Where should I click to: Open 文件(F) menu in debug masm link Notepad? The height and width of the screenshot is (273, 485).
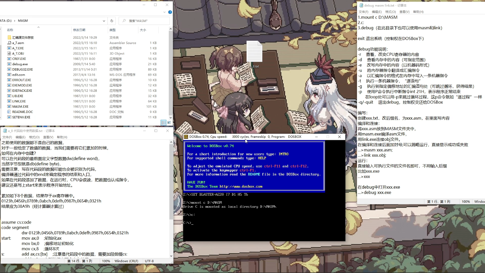364,12
